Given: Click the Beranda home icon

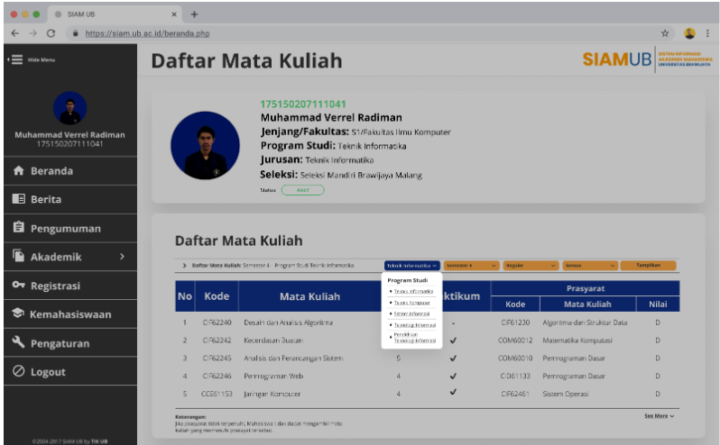Looking at the screenshot, I should (18, 171).
